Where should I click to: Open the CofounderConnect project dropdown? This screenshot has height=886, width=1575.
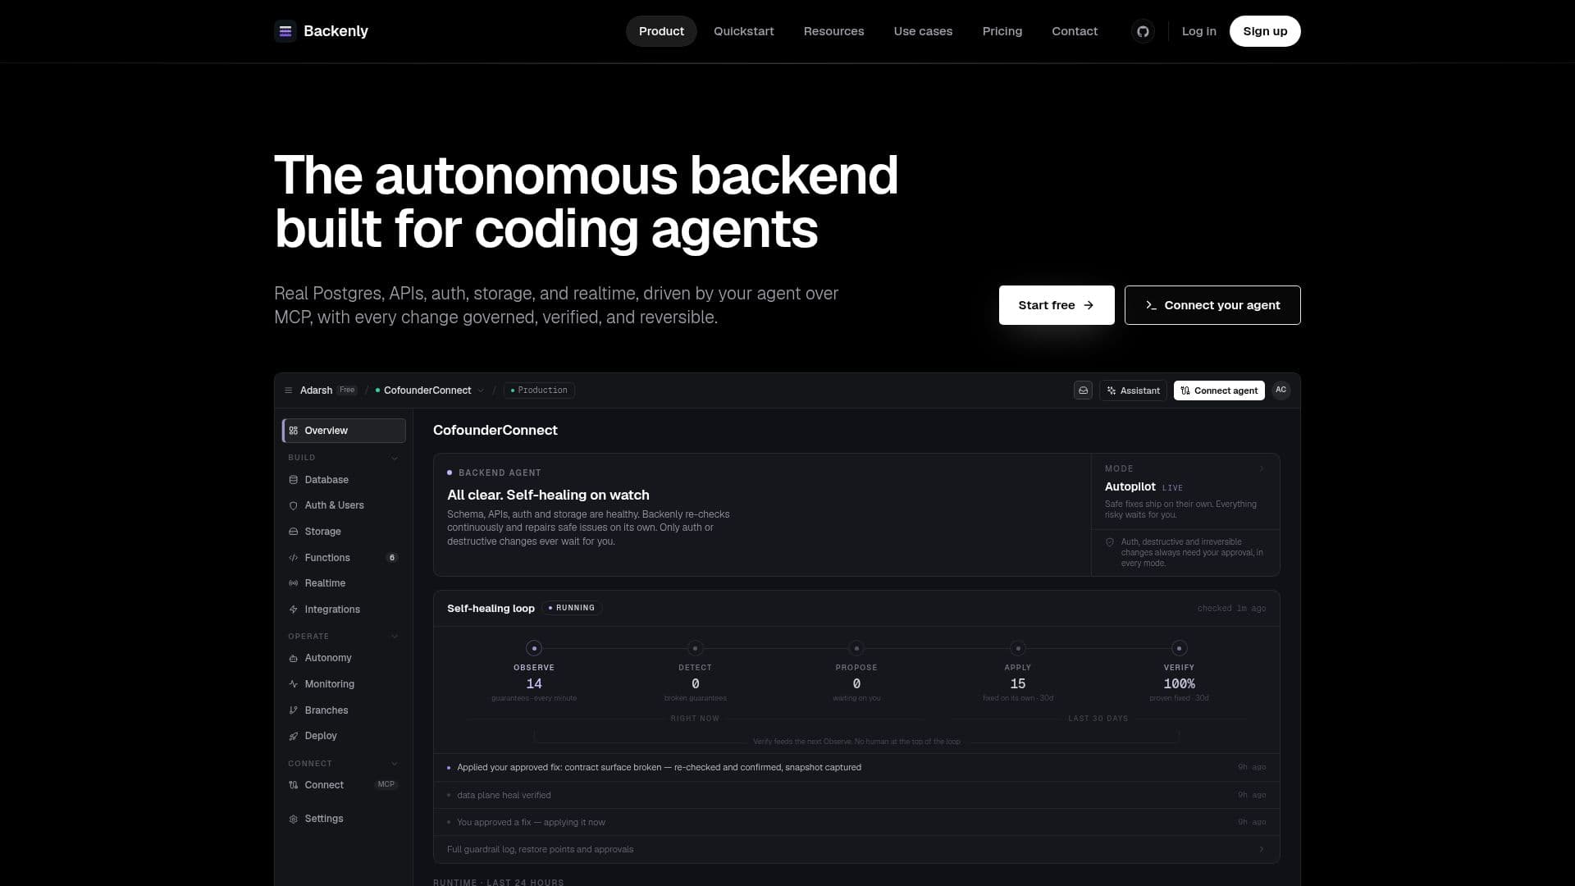pyautogui.click(x=430, y=390)
